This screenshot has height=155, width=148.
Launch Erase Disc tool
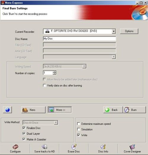click(x=74, y=148)
